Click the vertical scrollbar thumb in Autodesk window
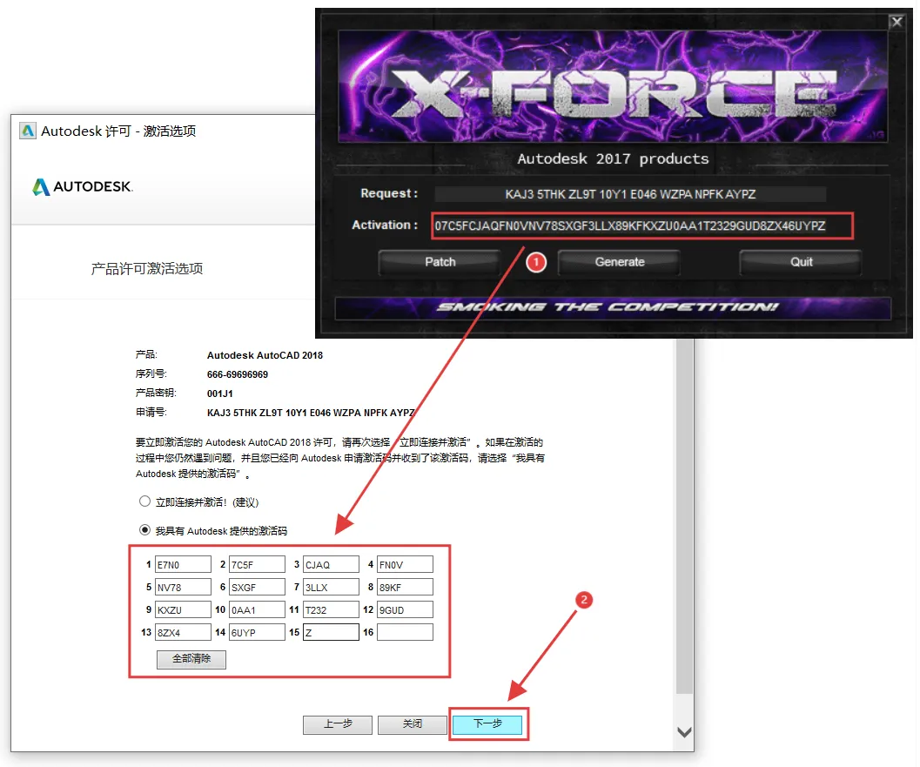Viewport: 920px width, 767px height. tap(684, 516)
